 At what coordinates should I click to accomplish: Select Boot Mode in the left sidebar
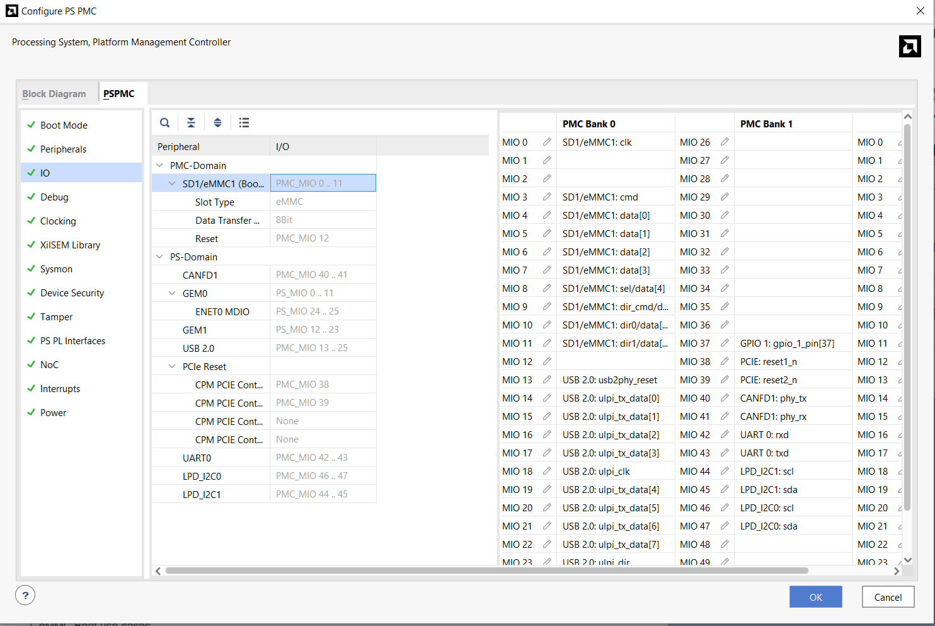[64, 125]
